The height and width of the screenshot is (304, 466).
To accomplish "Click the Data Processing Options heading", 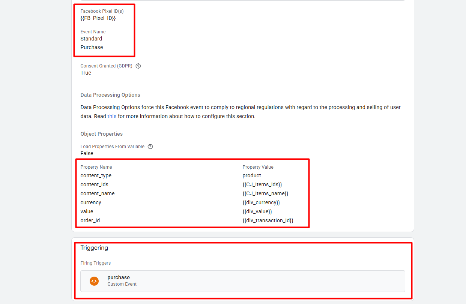I will pos(110,95).
